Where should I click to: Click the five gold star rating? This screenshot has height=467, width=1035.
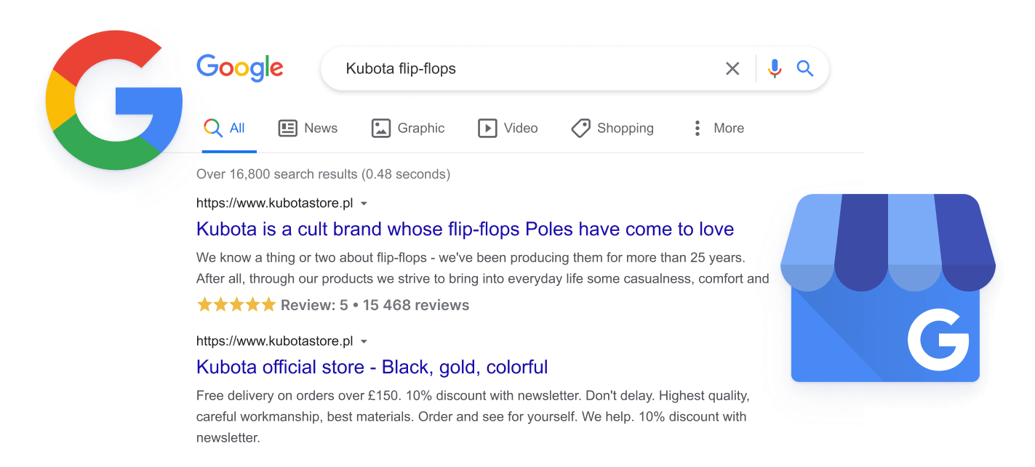coord(236,305)
